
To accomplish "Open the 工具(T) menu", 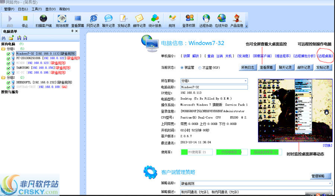I will coord(36,9).
